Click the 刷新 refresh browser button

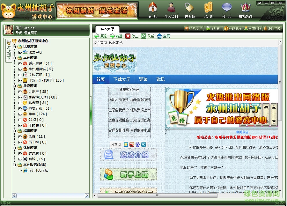pyautogui.click(x=148, y=36)
